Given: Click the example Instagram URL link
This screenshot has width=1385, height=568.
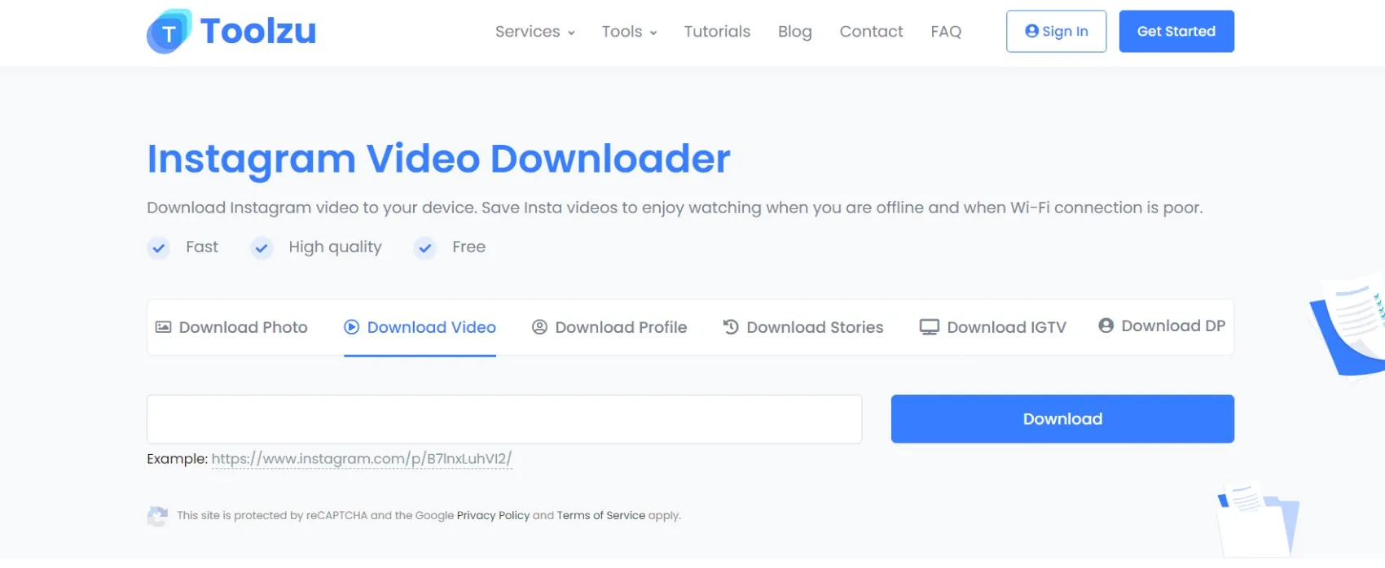Looking at the screenshot, I should (362, 459).
